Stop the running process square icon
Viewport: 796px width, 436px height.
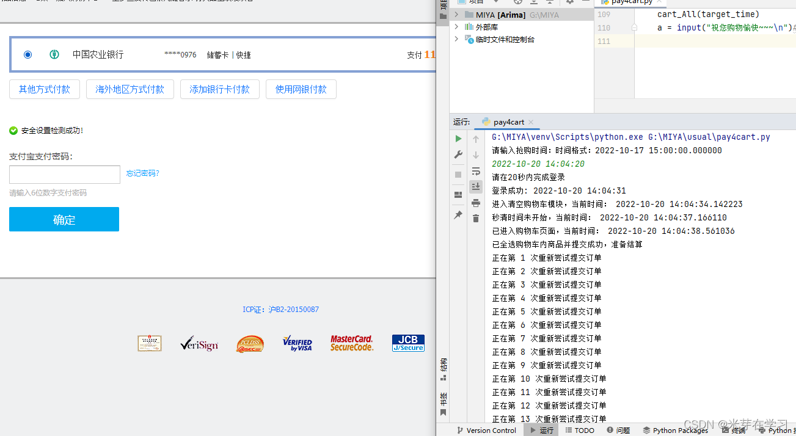pos(458,175)
